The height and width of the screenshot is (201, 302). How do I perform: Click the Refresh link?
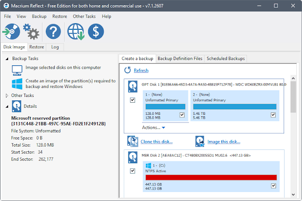(141, 70)
